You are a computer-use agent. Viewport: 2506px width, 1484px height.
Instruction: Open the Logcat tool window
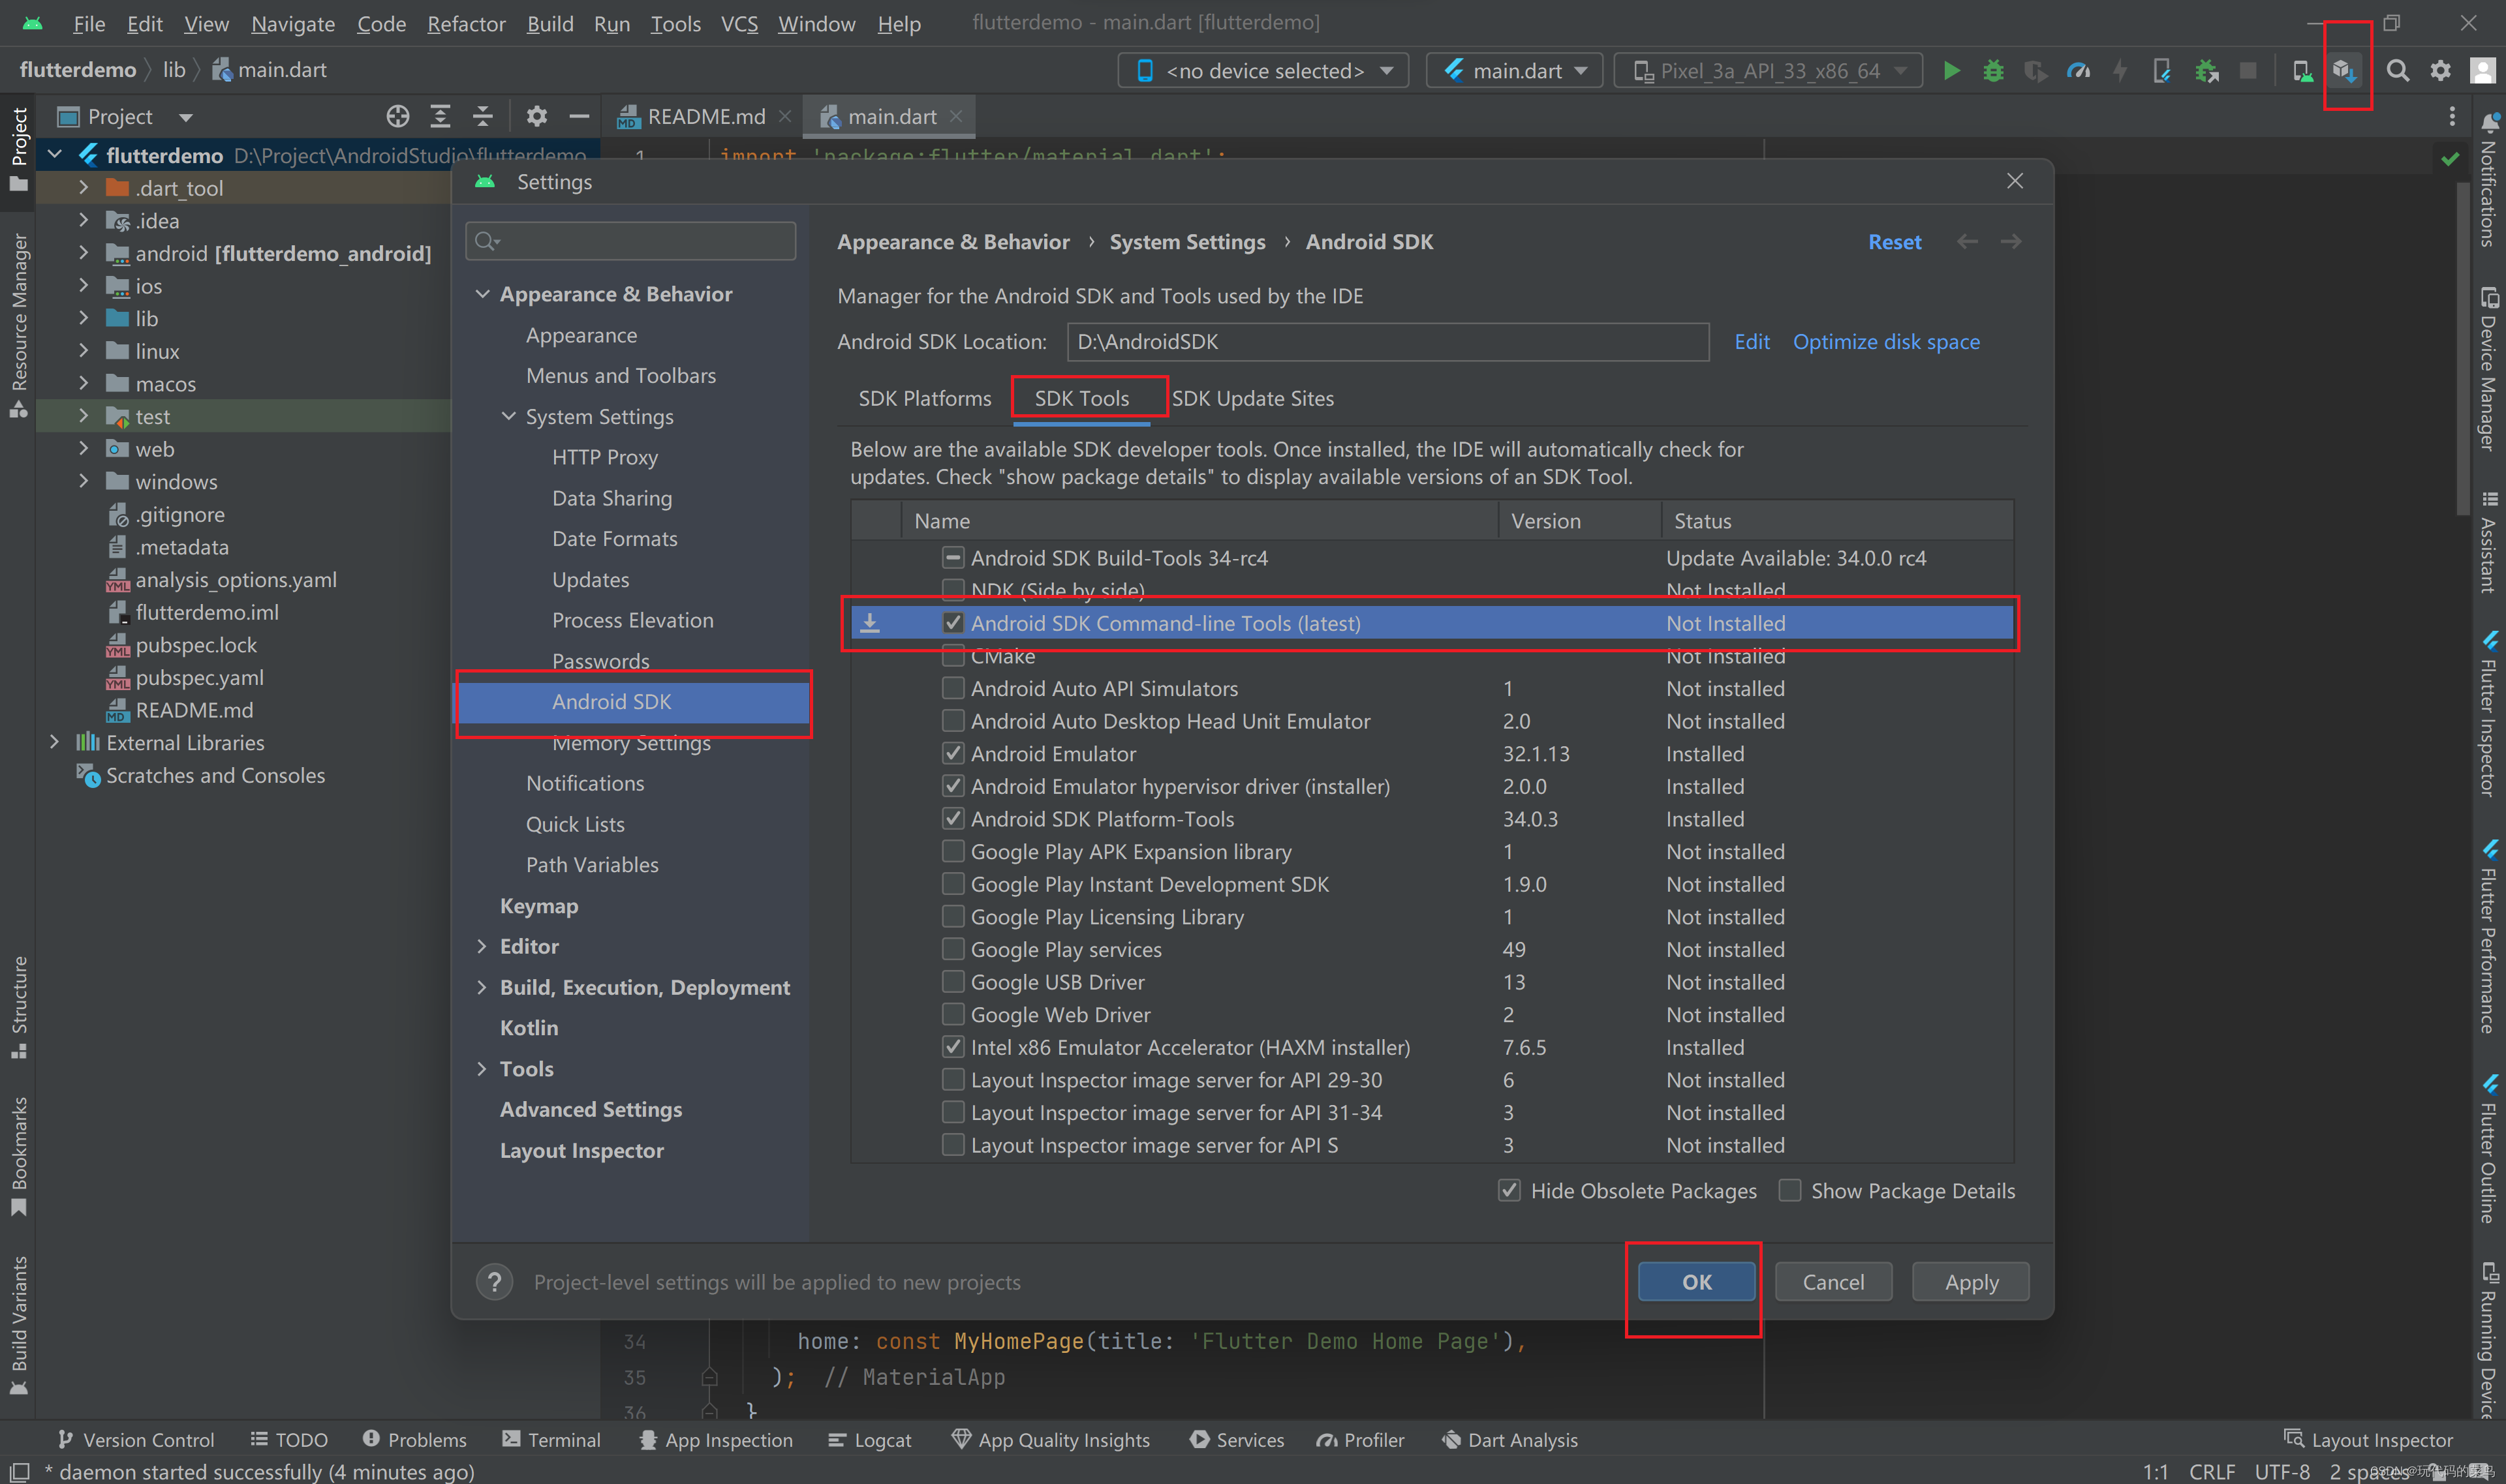(x=869, y=1440)
